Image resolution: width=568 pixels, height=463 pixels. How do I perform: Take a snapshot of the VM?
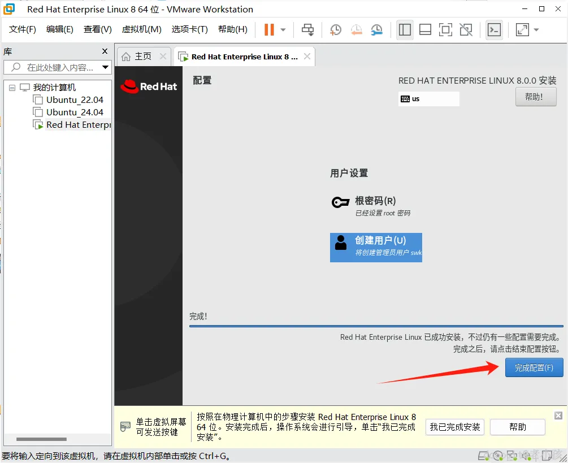click(x=336, y=30)
